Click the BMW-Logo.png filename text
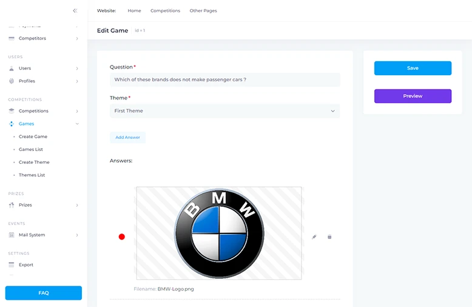Image resolution: width=472 pixels, height=307 pixels. click(x=176, y=289)
